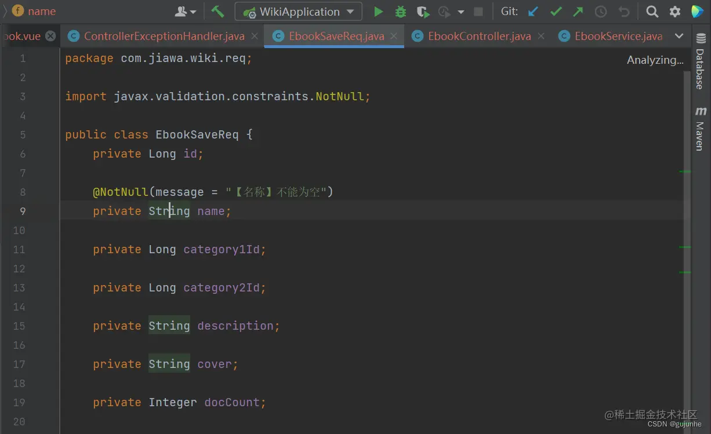Click the field name category2Id

pyautogui.click(x=222, y=287)
